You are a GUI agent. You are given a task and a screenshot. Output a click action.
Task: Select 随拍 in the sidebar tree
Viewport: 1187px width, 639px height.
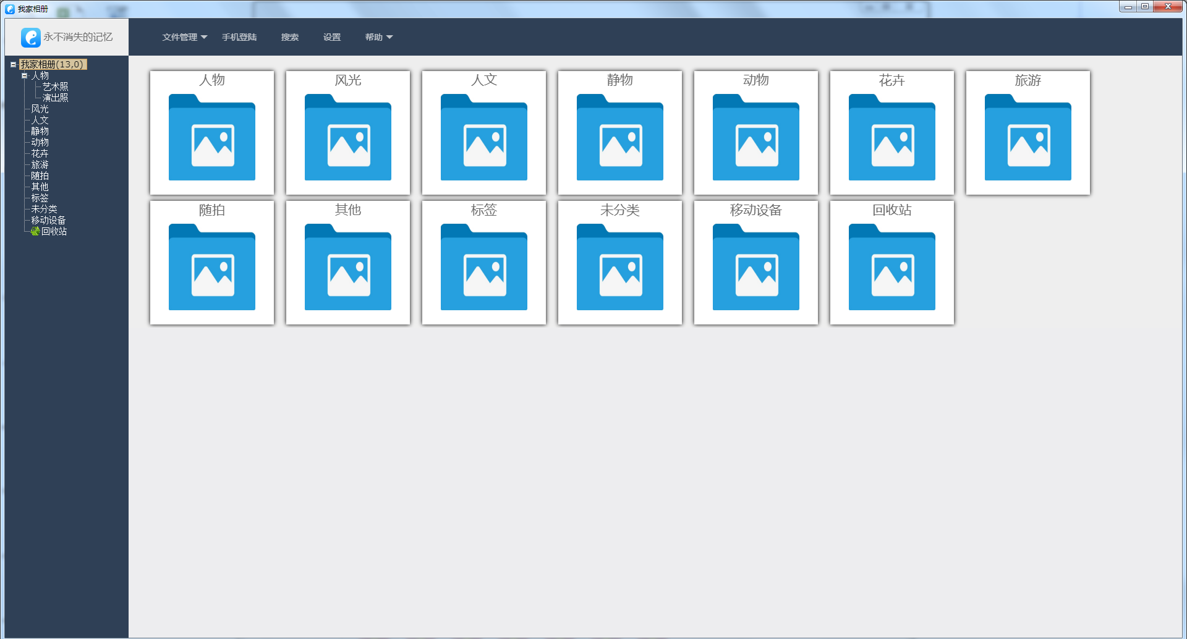click(x=40, y=176)
